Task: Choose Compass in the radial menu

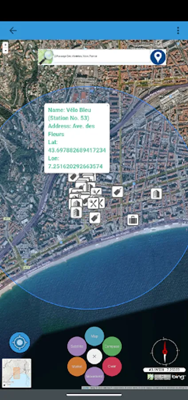Action: 112,346
